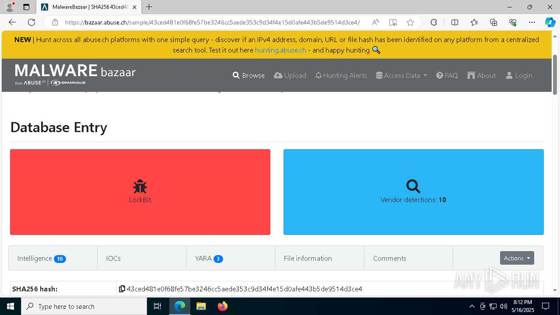Expand the Access Data dropdown
The width and height of the screenshot is (560, 315).
click(401, 75)
